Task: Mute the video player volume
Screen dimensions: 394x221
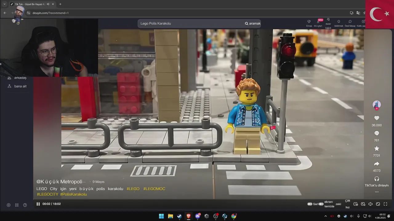Action: tap(371, 204)
